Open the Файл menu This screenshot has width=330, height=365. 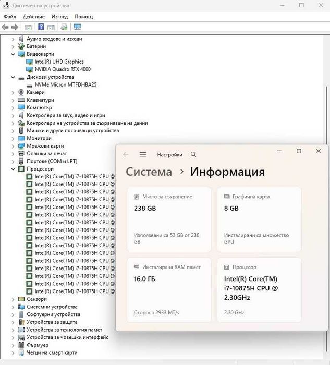(x=10, y=17)
